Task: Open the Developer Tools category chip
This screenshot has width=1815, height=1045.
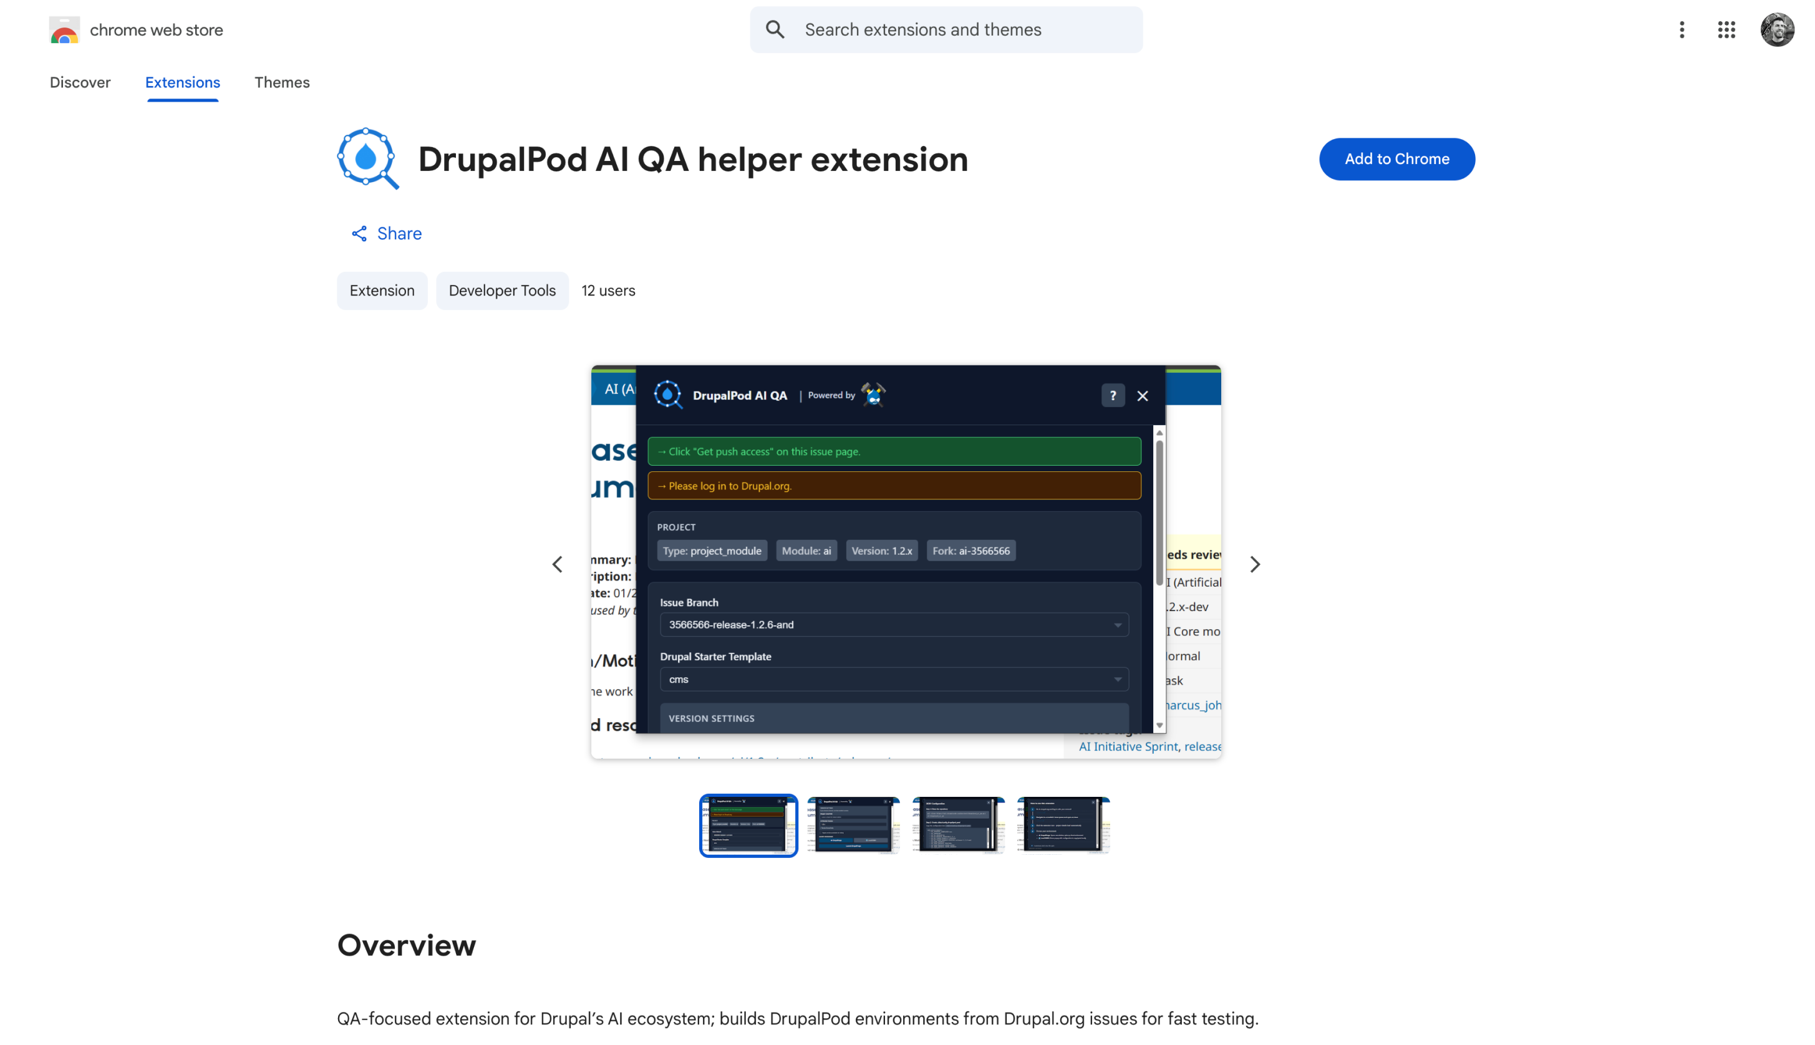Action: click(x=502, y=291)
